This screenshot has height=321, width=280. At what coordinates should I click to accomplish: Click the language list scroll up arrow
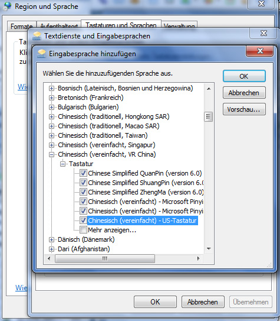pyautogui.click(x=209, y=89)
